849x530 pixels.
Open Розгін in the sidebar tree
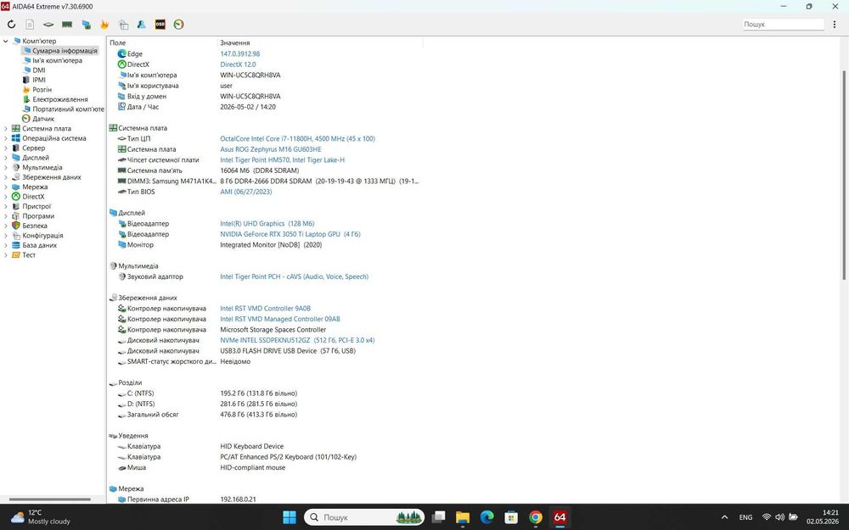[x=42, y=90]
